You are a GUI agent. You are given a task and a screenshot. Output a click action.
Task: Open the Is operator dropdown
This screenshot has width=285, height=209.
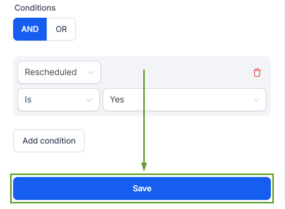[x=59, y=99]
